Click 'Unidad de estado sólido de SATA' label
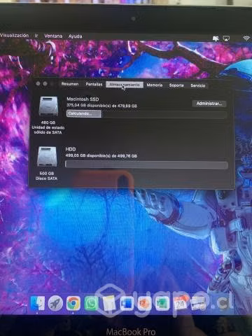 [x=48, y=130]
